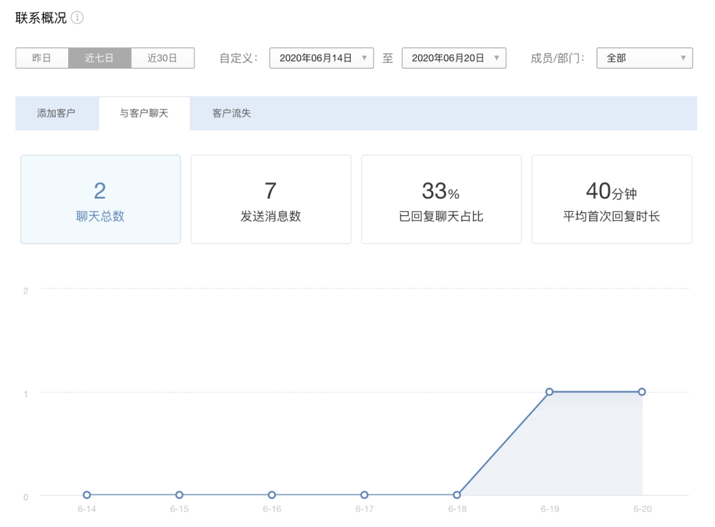
Task: Select the 近七日 time range
Action: [99, 58]
